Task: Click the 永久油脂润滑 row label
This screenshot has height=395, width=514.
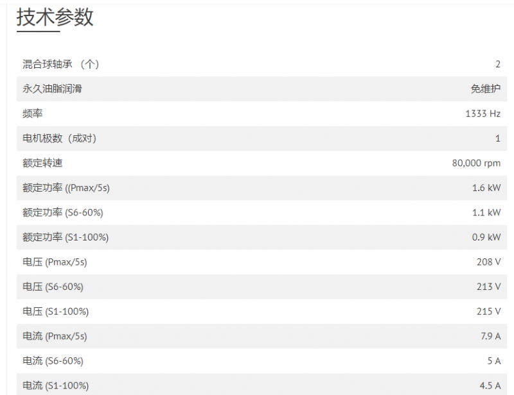Action: coord(52,88)
